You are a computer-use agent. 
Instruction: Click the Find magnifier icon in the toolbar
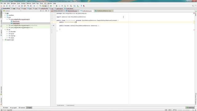[28, 6]
